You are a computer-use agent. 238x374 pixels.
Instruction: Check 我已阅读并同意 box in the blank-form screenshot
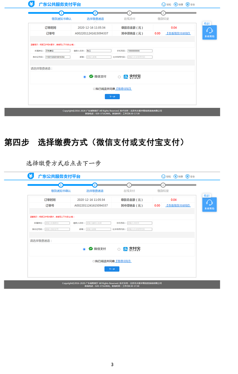click(94, 261)
